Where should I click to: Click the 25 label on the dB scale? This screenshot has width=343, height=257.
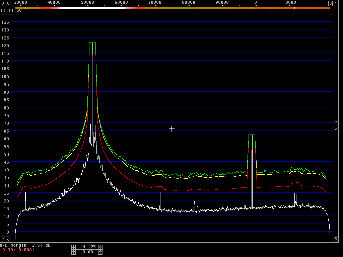click(6, 193)
